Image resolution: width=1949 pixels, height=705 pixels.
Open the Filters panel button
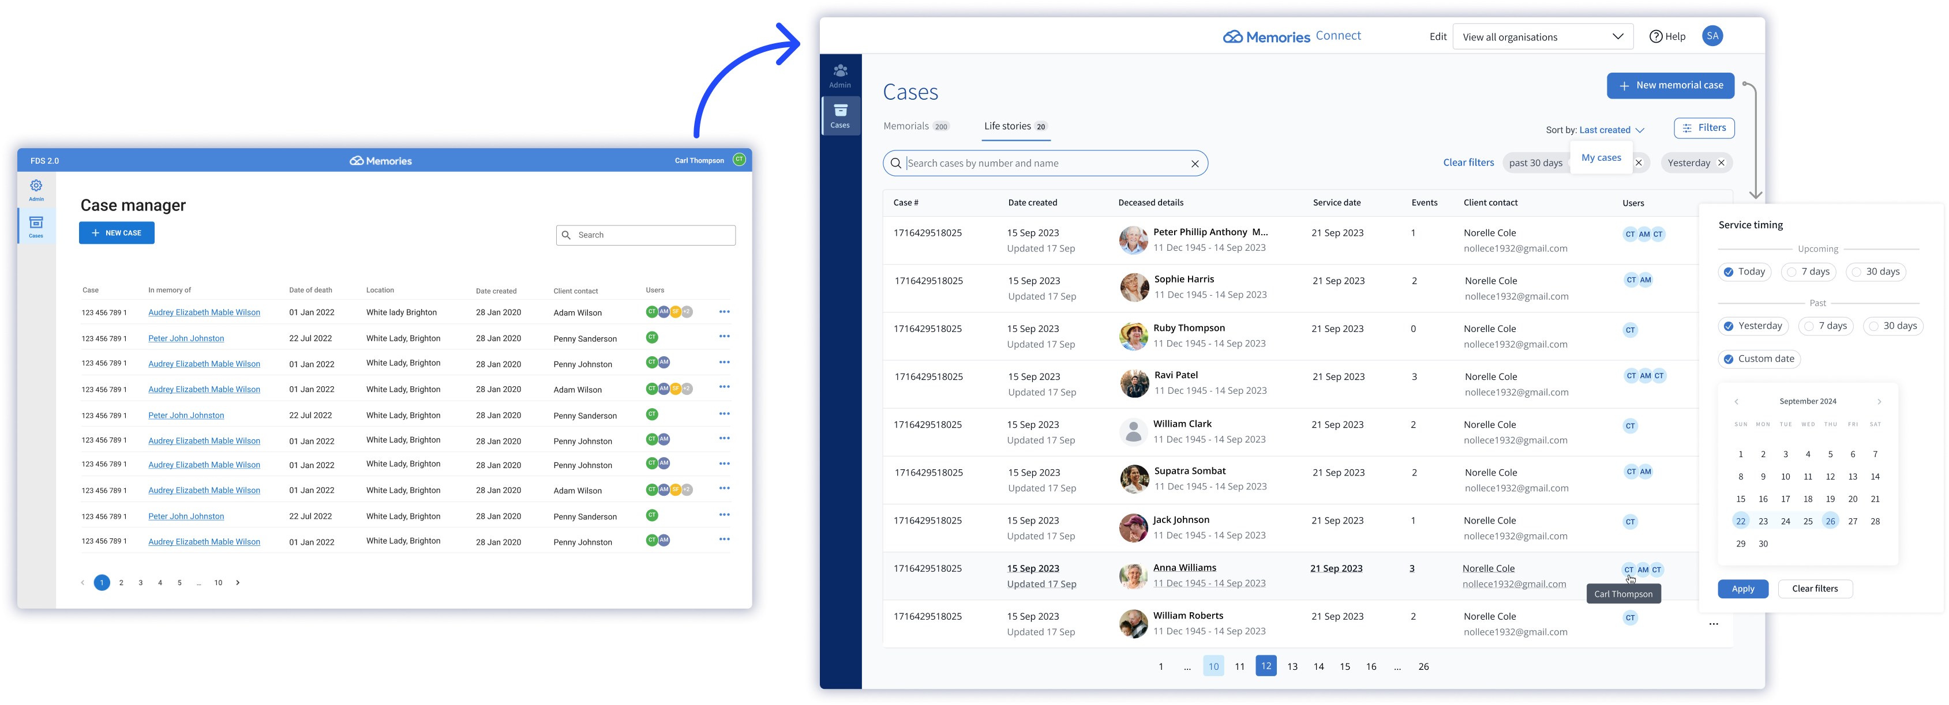[x=1704, y=128]
